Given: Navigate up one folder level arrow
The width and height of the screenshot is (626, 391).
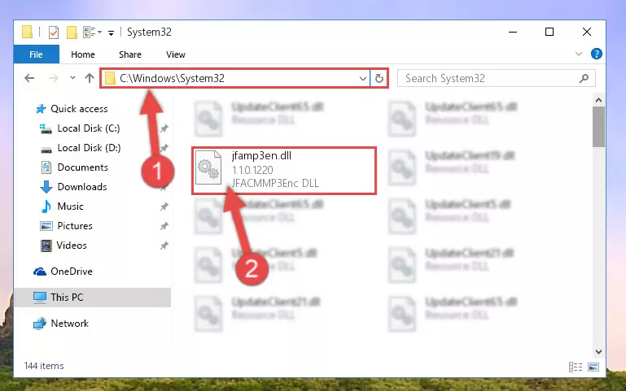Looking at the screenshot, I should (x=90, y=78).
